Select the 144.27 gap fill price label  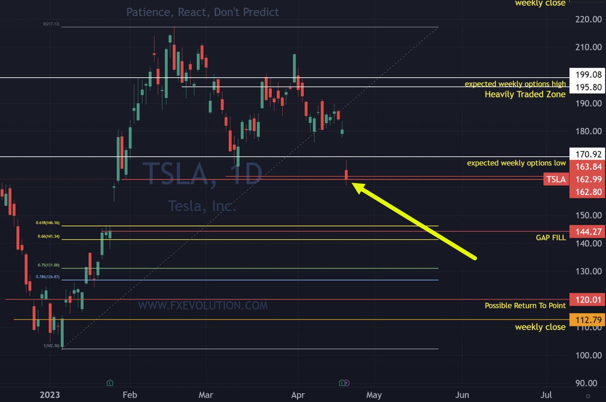pos(586,232)
